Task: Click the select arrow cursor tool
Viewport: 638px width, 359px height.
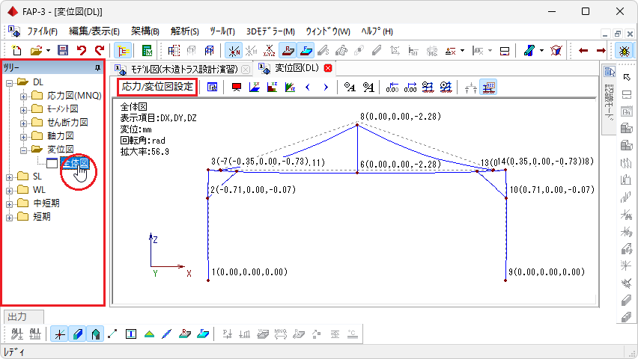Action: point(627,77)
